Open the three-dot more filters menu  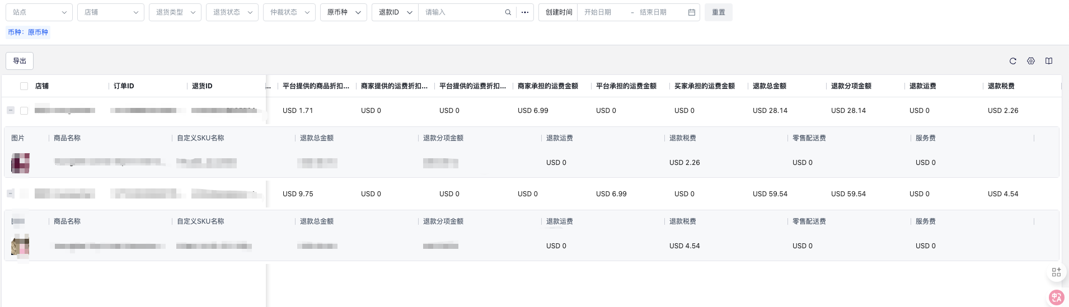tap(524, 12)
